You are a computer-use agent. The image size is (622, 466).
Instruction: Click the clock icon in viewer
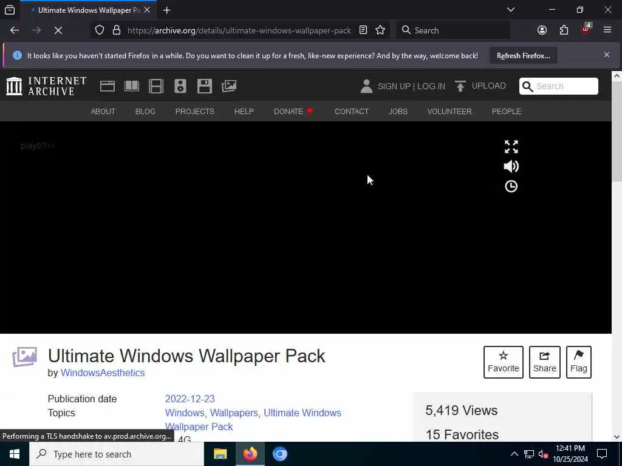pyautogui.click(x=511, y=186)
